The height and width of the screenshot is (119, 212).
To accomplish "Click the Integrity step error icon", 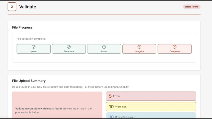I will pyautogui.click(x=139, y=47).
